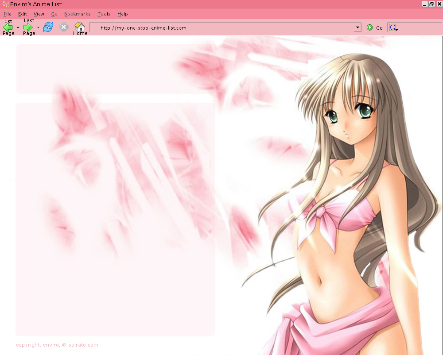Image resolution: width=443 pixels, height=355 pixels.
Task: Click the Go text button
Action: tap(379, 28)
